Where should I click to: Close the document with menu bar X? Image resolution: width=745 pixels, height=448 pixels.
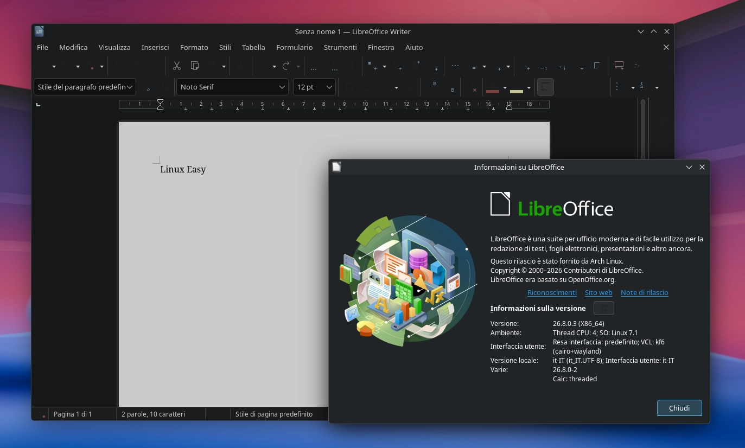[666, 47]
